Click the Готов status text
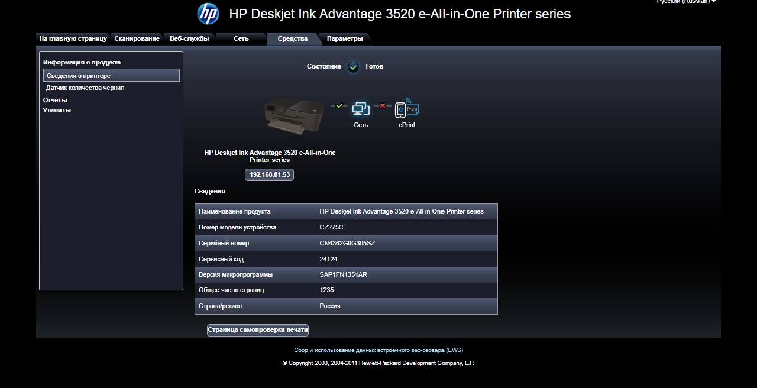 374,66
